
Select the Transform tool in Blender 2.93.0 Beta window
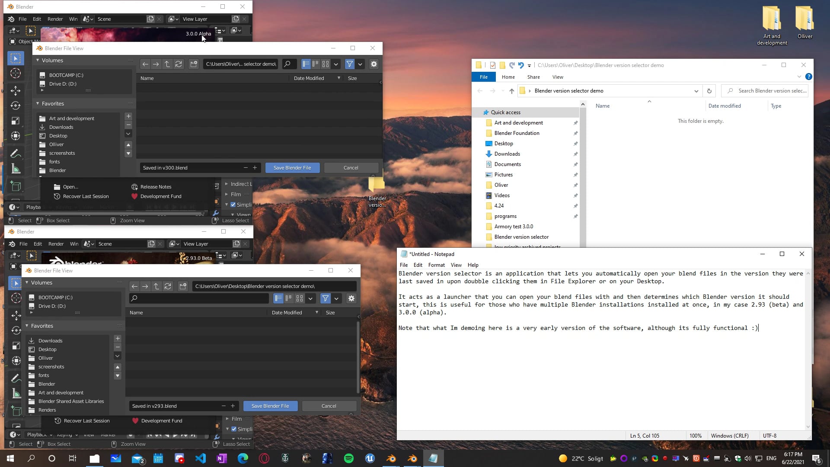tap(16, 361)
